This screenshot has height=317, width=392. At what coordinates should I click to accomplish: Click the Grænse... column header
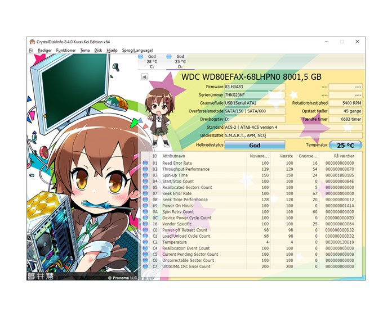click(308, 156)
